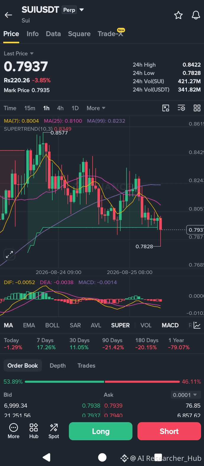
Task: Open the Last Price dropdown
Action: pyautogui.click(x=19, y=54)
